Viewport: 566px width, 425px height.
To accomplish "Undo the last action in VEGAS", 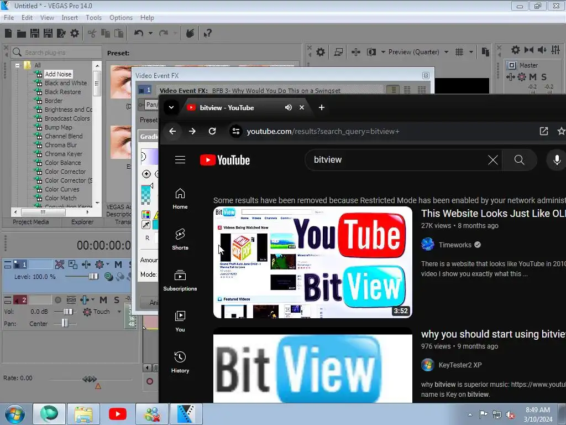I will tap(139, 33).
